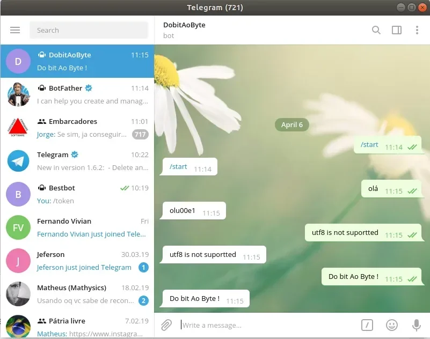Minimize the Telegram window
This screenshot has height=339, width=430.
point(400,8)
